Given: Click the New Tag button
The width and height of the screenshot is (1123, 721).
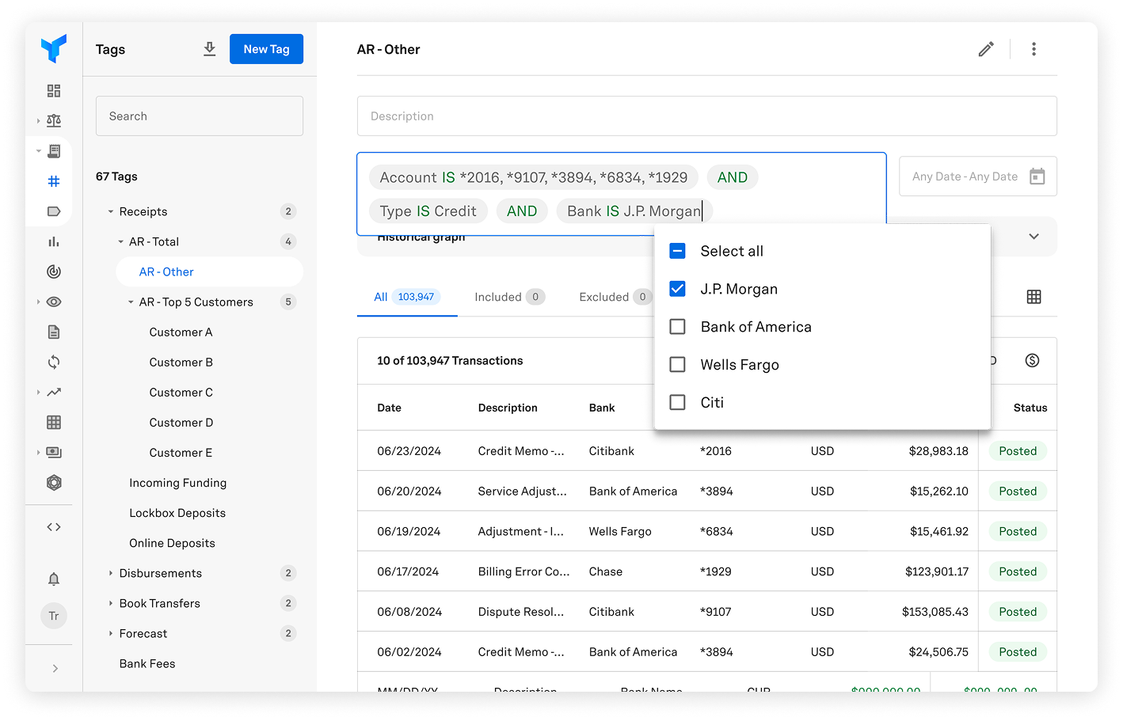Looking at the screenshot, I should 266,49.
